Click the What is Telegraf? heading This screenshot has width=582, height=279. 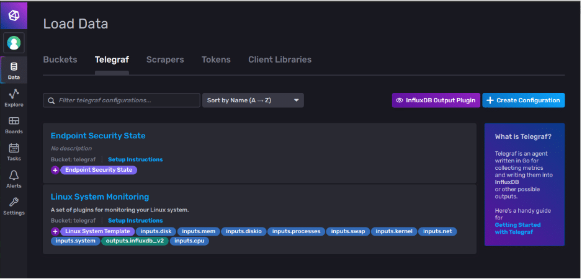tap(523, 137)
